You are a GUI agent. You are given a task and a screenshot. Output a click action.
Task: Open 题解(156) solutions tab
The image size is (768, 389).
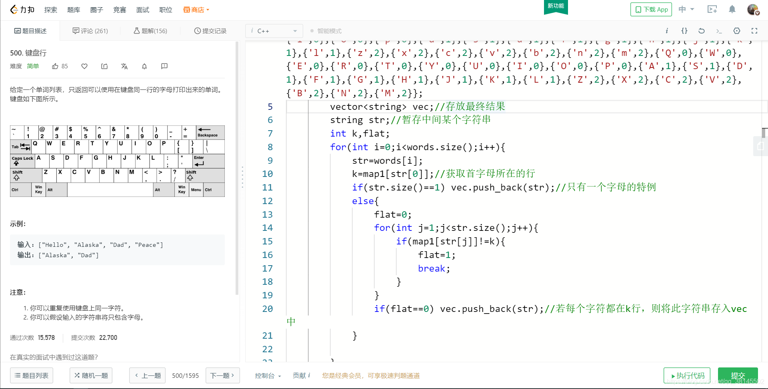click(150, 31)
